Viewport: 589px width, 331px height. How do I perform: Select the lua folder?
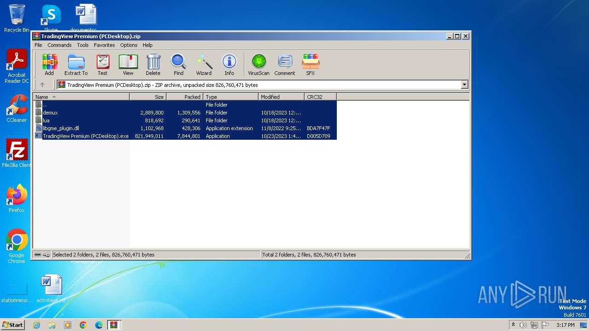(x=185, y=120)
